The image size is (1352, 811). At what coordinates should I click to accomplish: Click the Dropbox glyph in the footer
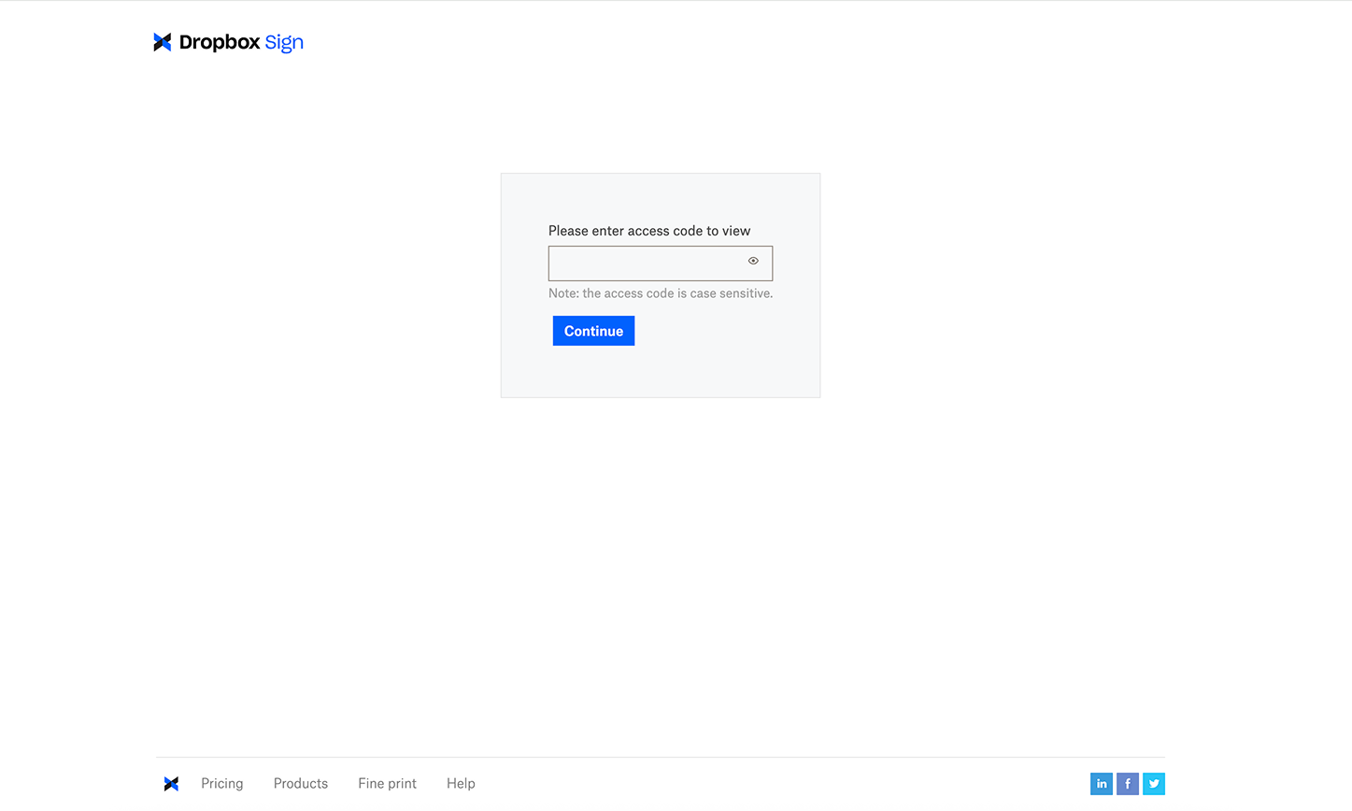(x=171, y=783)
